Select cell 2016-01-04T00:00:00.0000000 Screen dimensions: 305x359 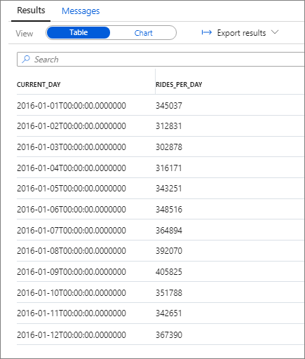click(72, 168)
